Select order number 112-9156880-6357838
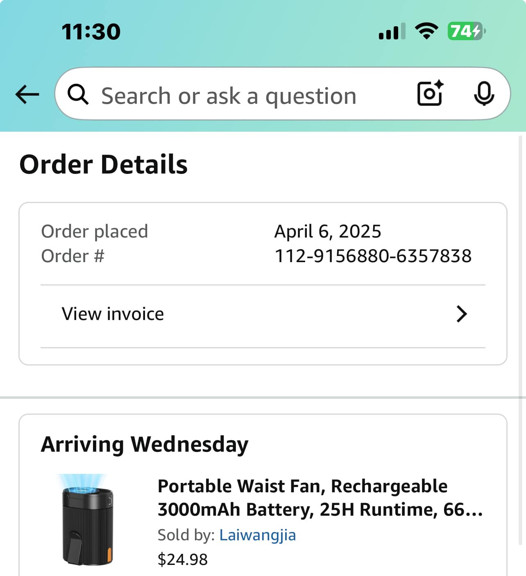526x576 pixels. pyautogui.click(x=373, y=256)
